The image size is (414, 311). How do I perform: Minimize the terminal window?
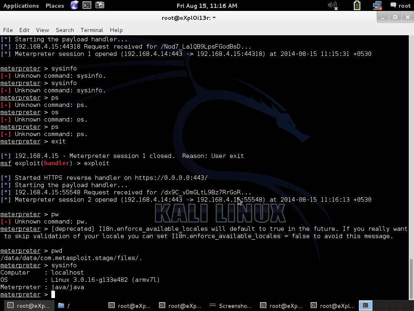coord(382,17)
